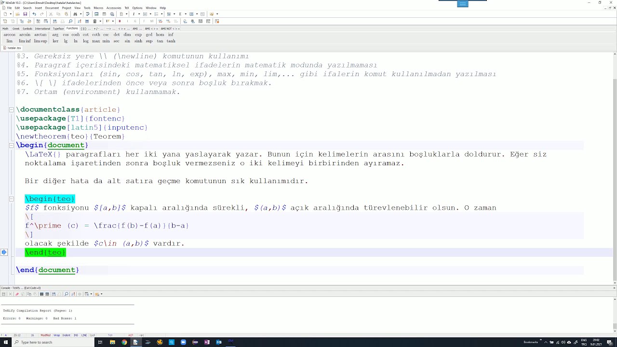
Task: Click the TF typeface icon
Action: pos(107,21)
